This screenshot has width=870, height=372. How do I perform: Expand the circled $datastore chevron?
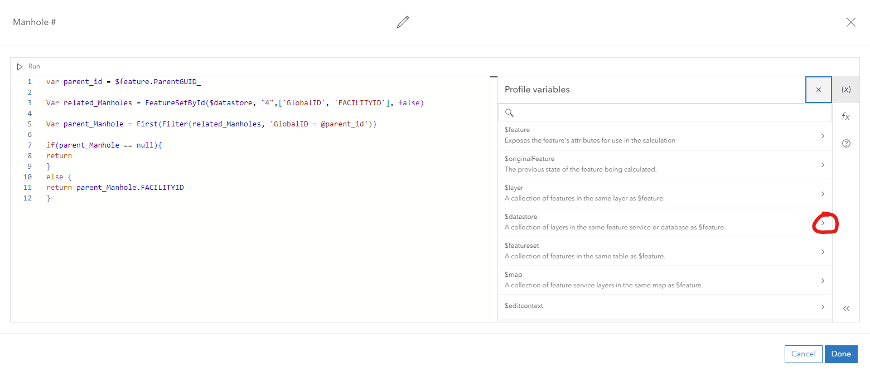point(823,222)
